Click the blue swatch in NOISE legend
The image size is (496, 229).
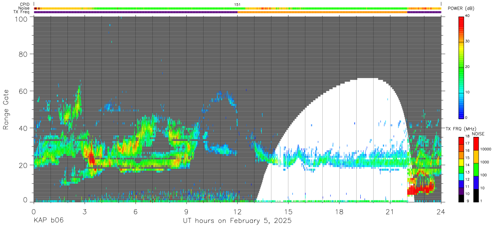pyautogui.click(x=475, y=183)
